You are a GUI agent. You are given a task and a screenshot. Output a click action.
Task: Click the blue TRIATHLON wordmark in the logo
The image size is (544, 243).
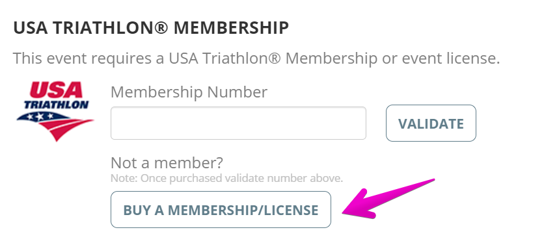(x=56, y=105)
